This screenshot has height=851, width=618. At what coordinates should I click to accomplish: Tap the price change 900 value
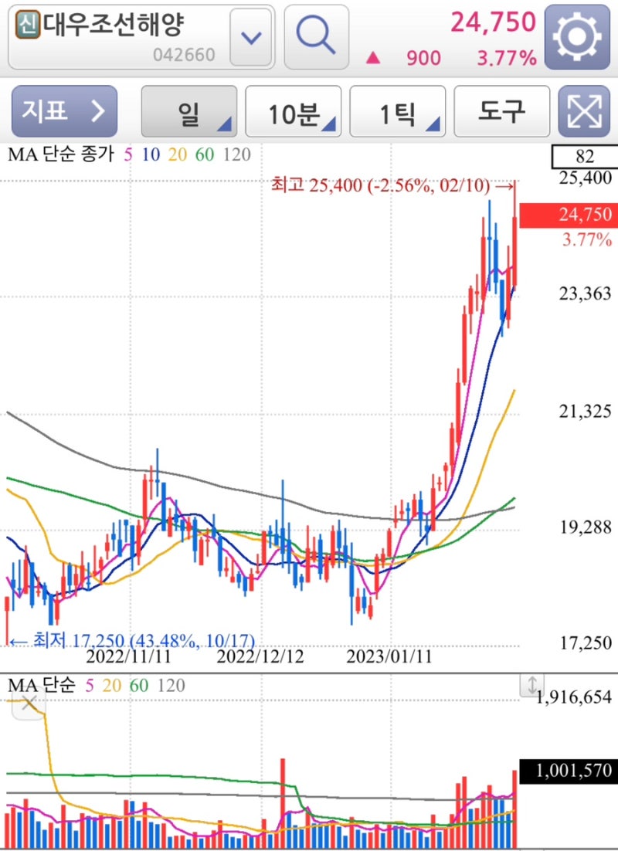(x=423, y=58)
